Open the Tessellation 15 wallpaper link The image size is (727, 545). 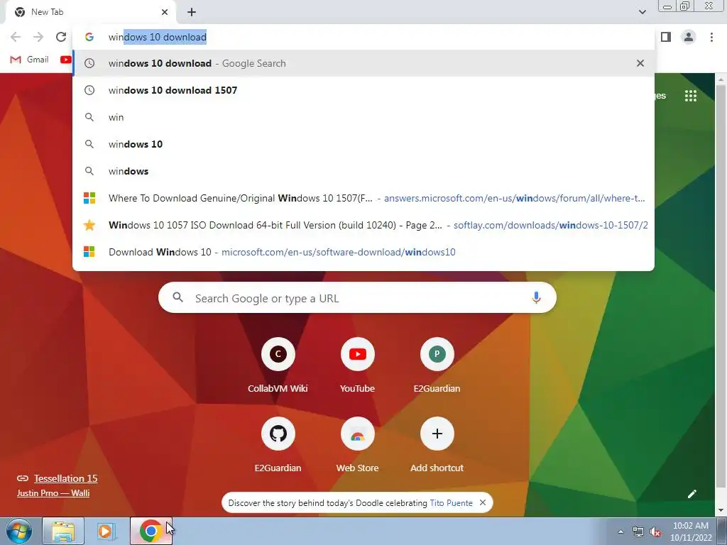tap(65, 478)
